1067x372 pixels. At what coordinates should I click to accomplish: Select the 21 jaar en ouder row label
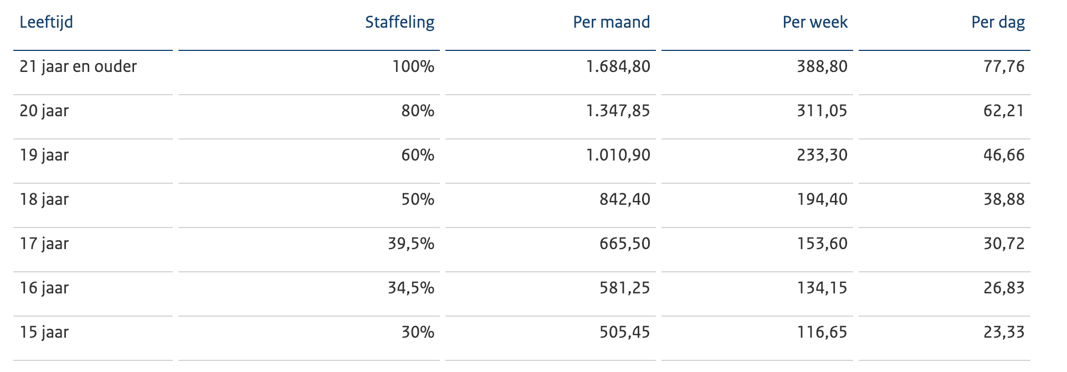click(x=78, y=66)
